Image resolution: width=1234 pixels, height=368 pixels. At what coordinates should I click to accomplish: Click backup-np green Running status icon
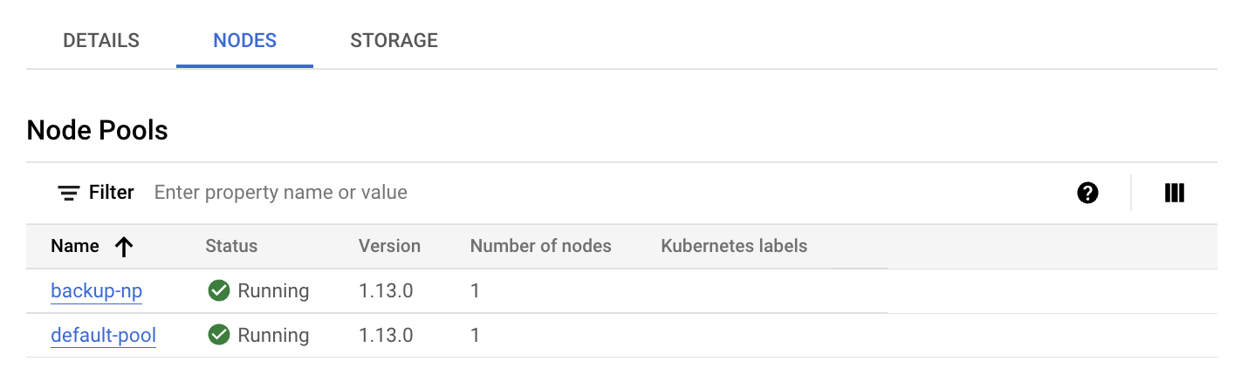219,290
